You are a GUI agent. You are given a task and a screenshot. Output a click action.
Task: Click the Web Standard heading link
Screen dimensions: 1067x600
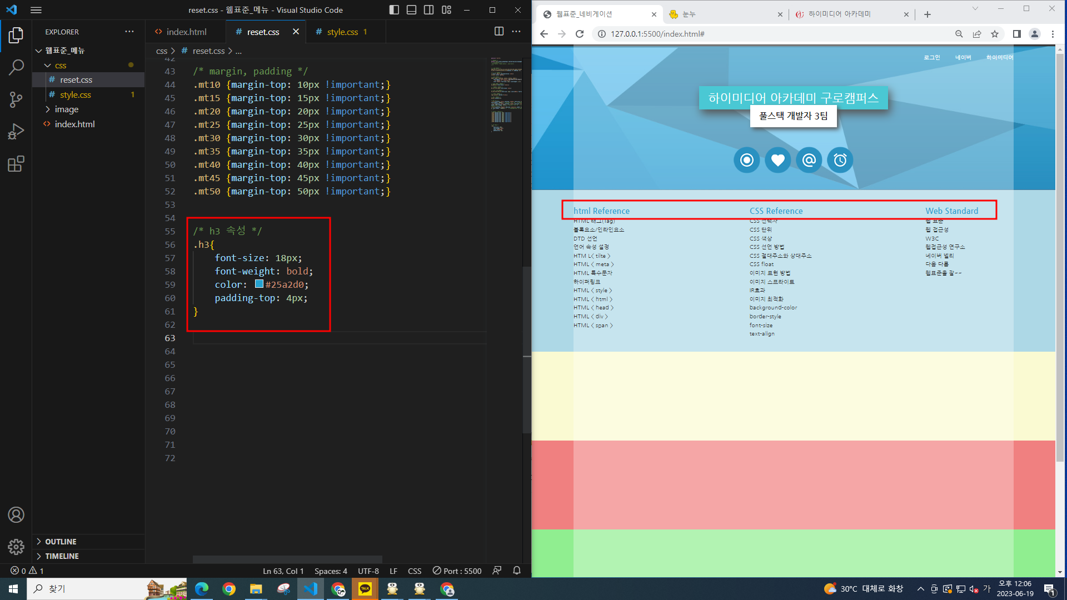951,211
